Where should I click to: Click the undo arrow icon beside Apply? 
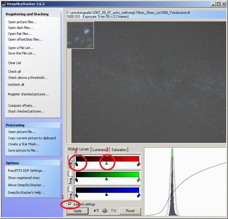point(96,210)
